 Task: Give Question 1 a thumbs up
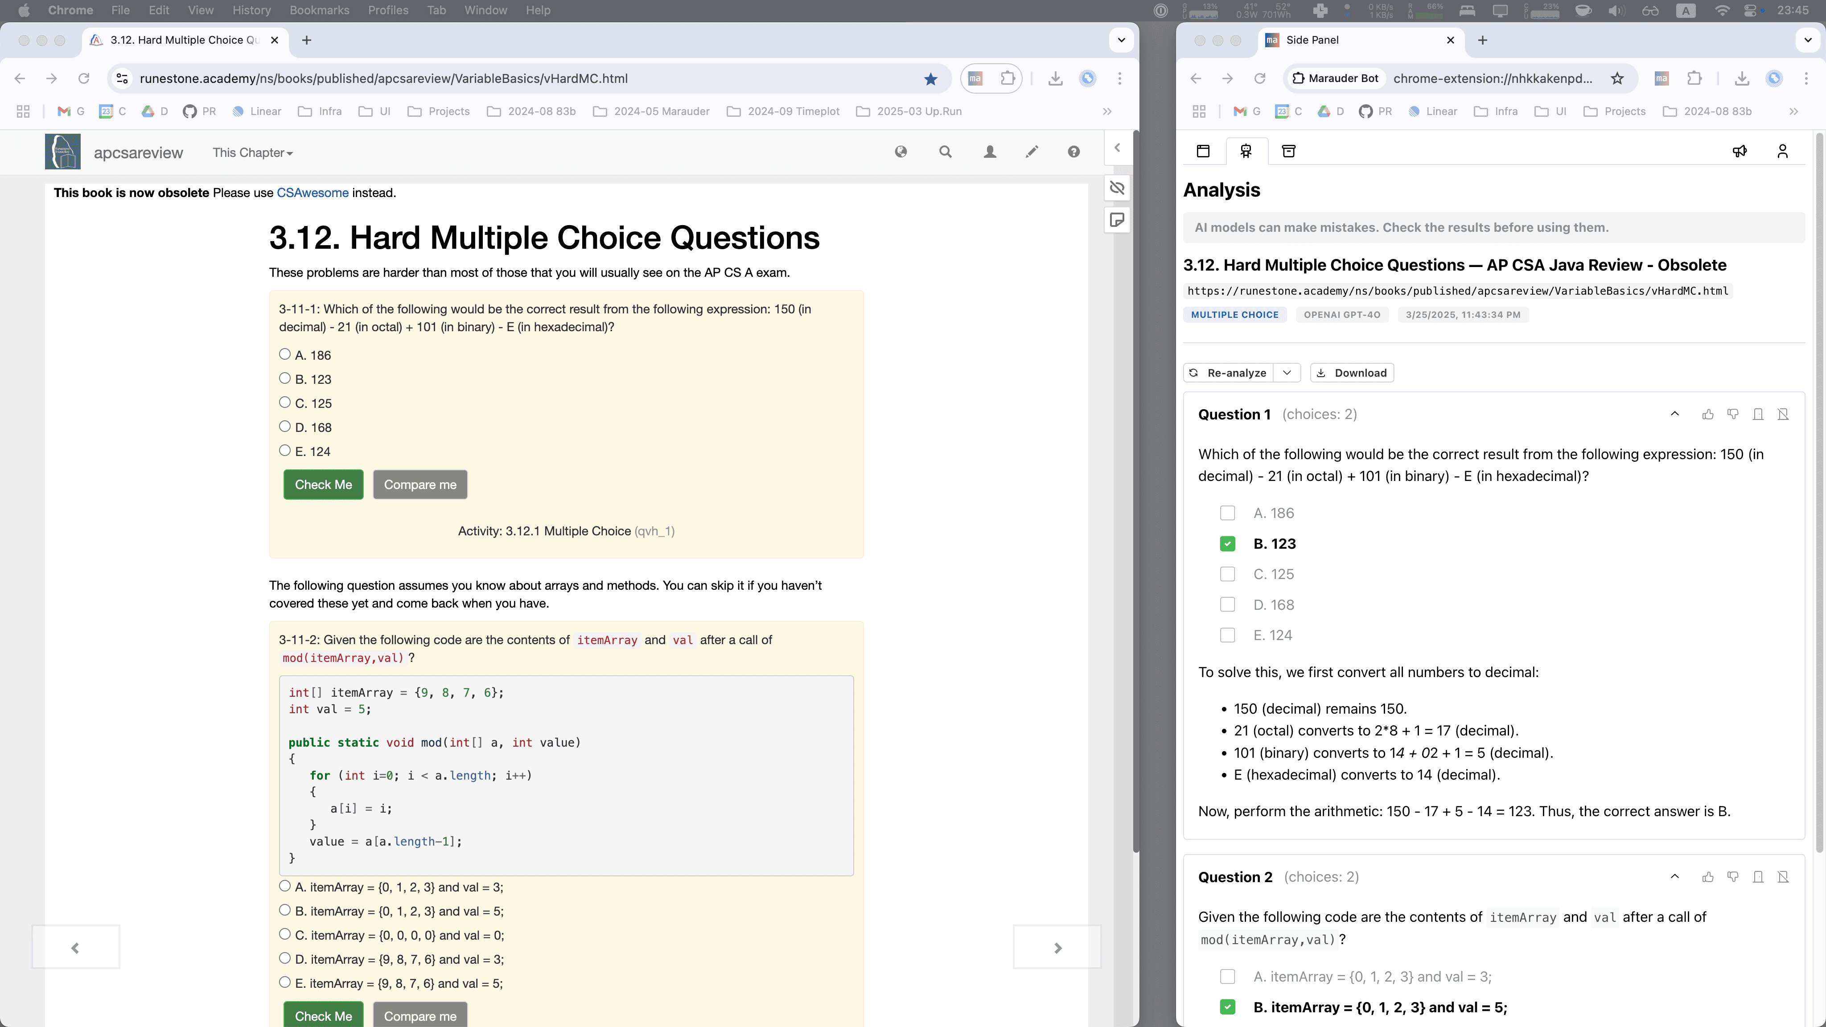point(1707,414)
